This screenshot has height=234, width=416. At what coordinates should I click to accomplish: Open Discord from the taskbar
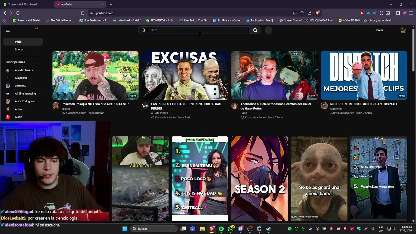(240, 229)
